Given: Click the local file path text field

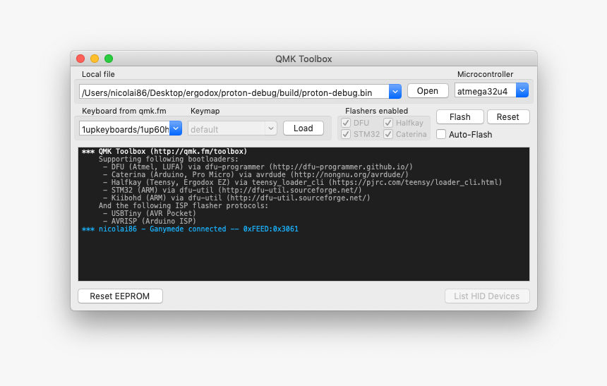Looking at the screenshot, I should point(234,92).
